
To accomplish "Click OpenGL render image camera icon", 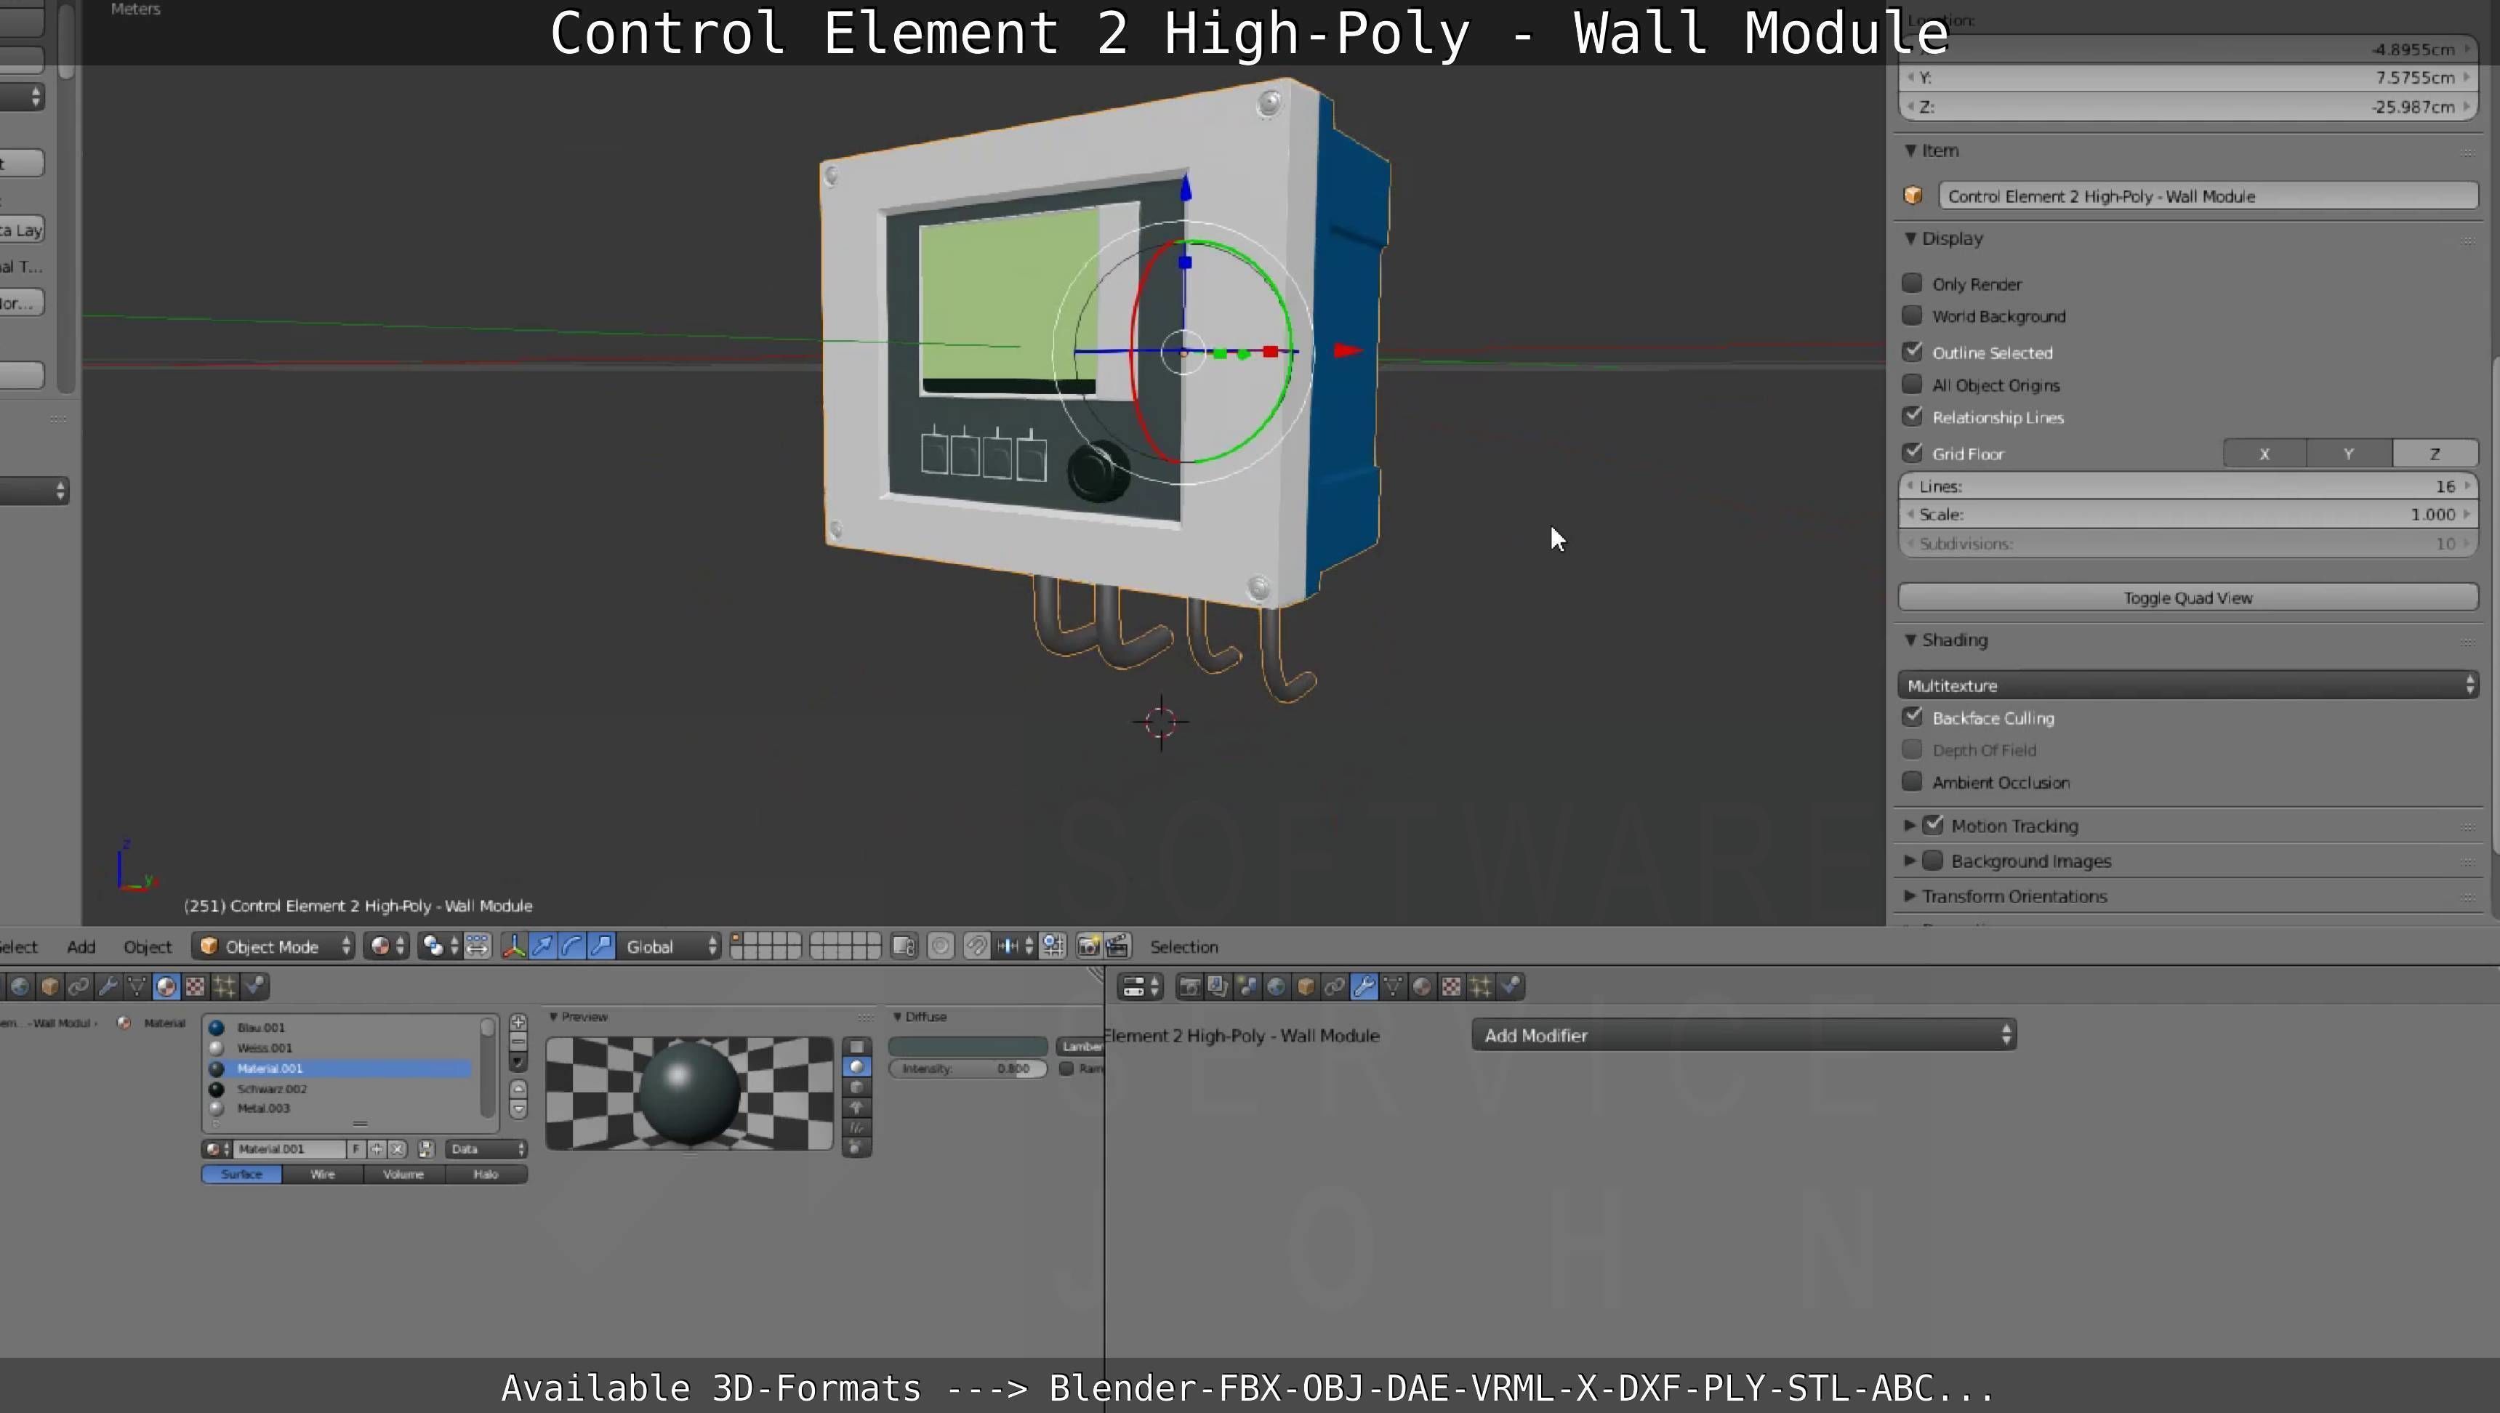I will pos(1090,946).
